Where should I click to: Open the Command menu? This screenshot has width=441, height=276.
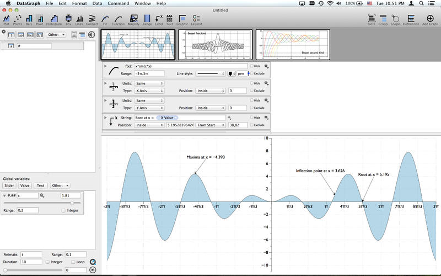(119, 3)
